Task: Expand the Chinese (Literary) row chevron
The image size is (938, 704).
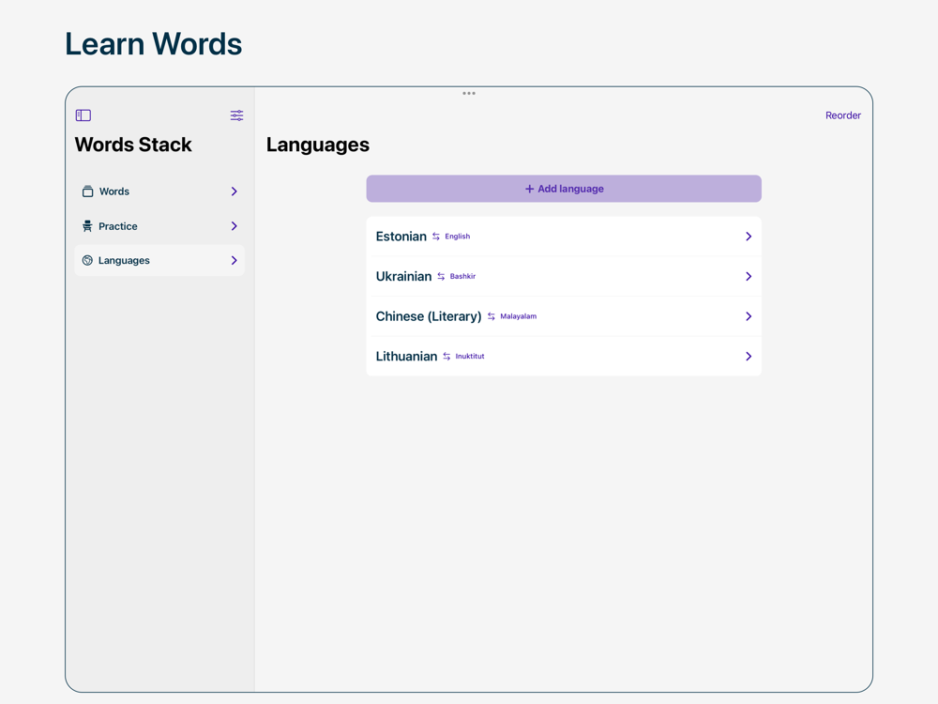Action: tap(749, 316)
